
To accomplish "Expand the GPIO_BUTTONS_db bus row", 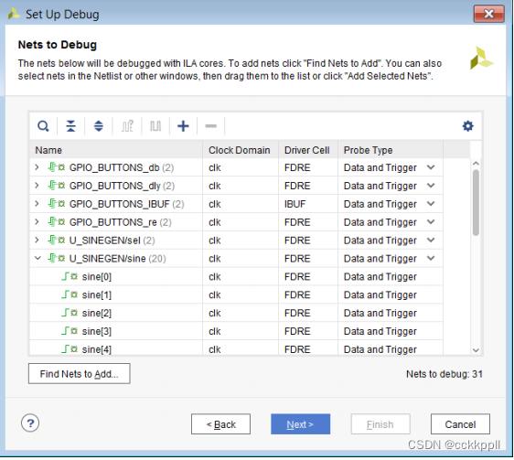I will 37,167.
